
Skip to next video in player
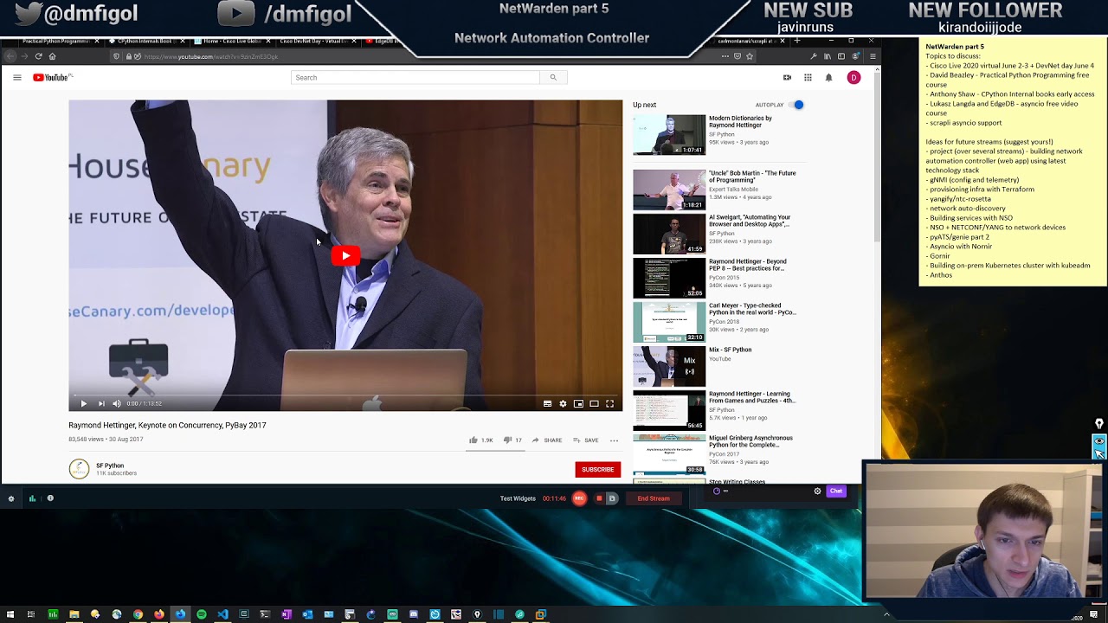tap(101, 403)
